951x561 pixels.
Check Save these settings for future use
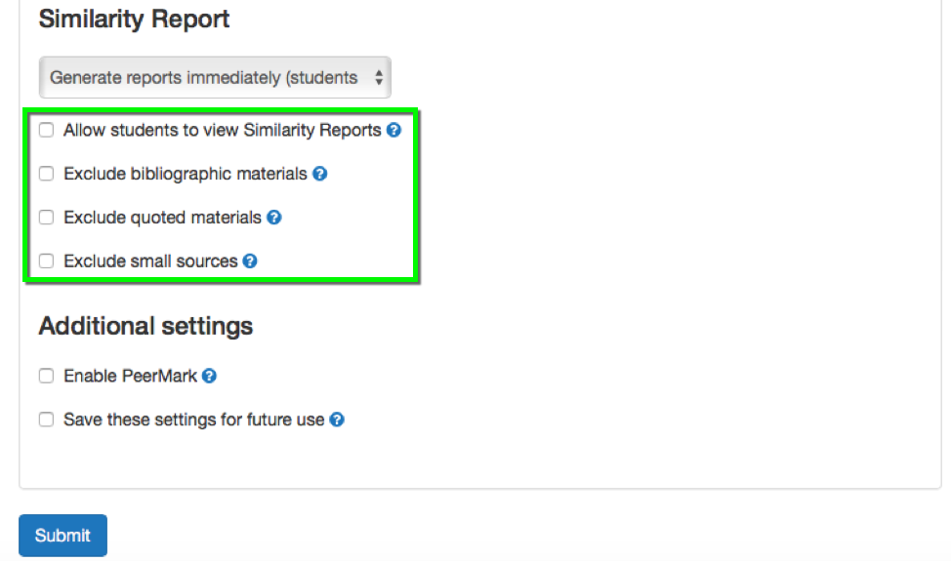pyautogui.click(x=46, y=420)
